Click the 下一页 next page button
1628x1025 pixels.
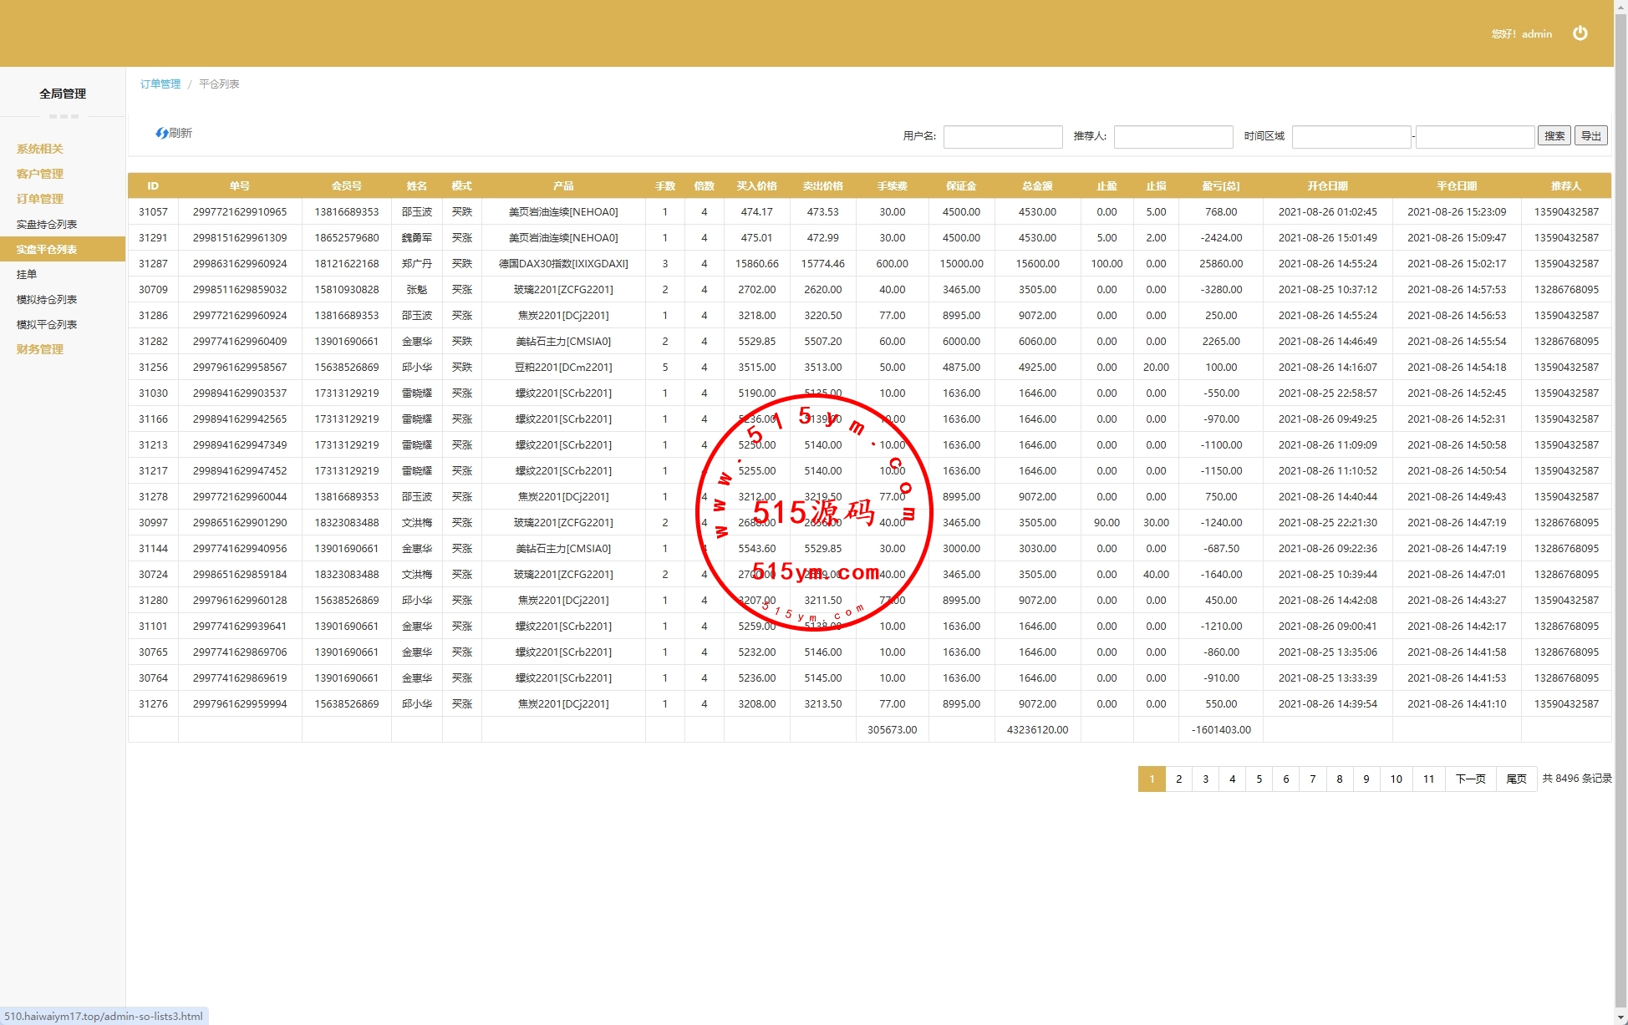tap(1470, 779)
